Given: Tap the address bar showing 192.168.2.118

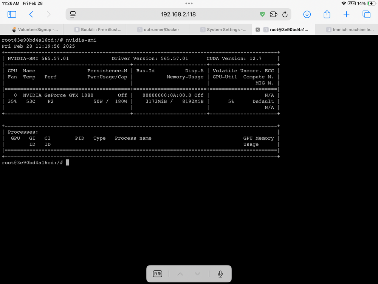Looking at the screenshot, I should click(178, 14).
